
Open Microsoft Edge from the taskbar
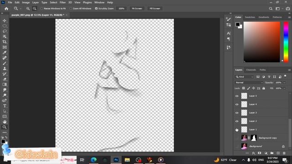pos(94,160)
